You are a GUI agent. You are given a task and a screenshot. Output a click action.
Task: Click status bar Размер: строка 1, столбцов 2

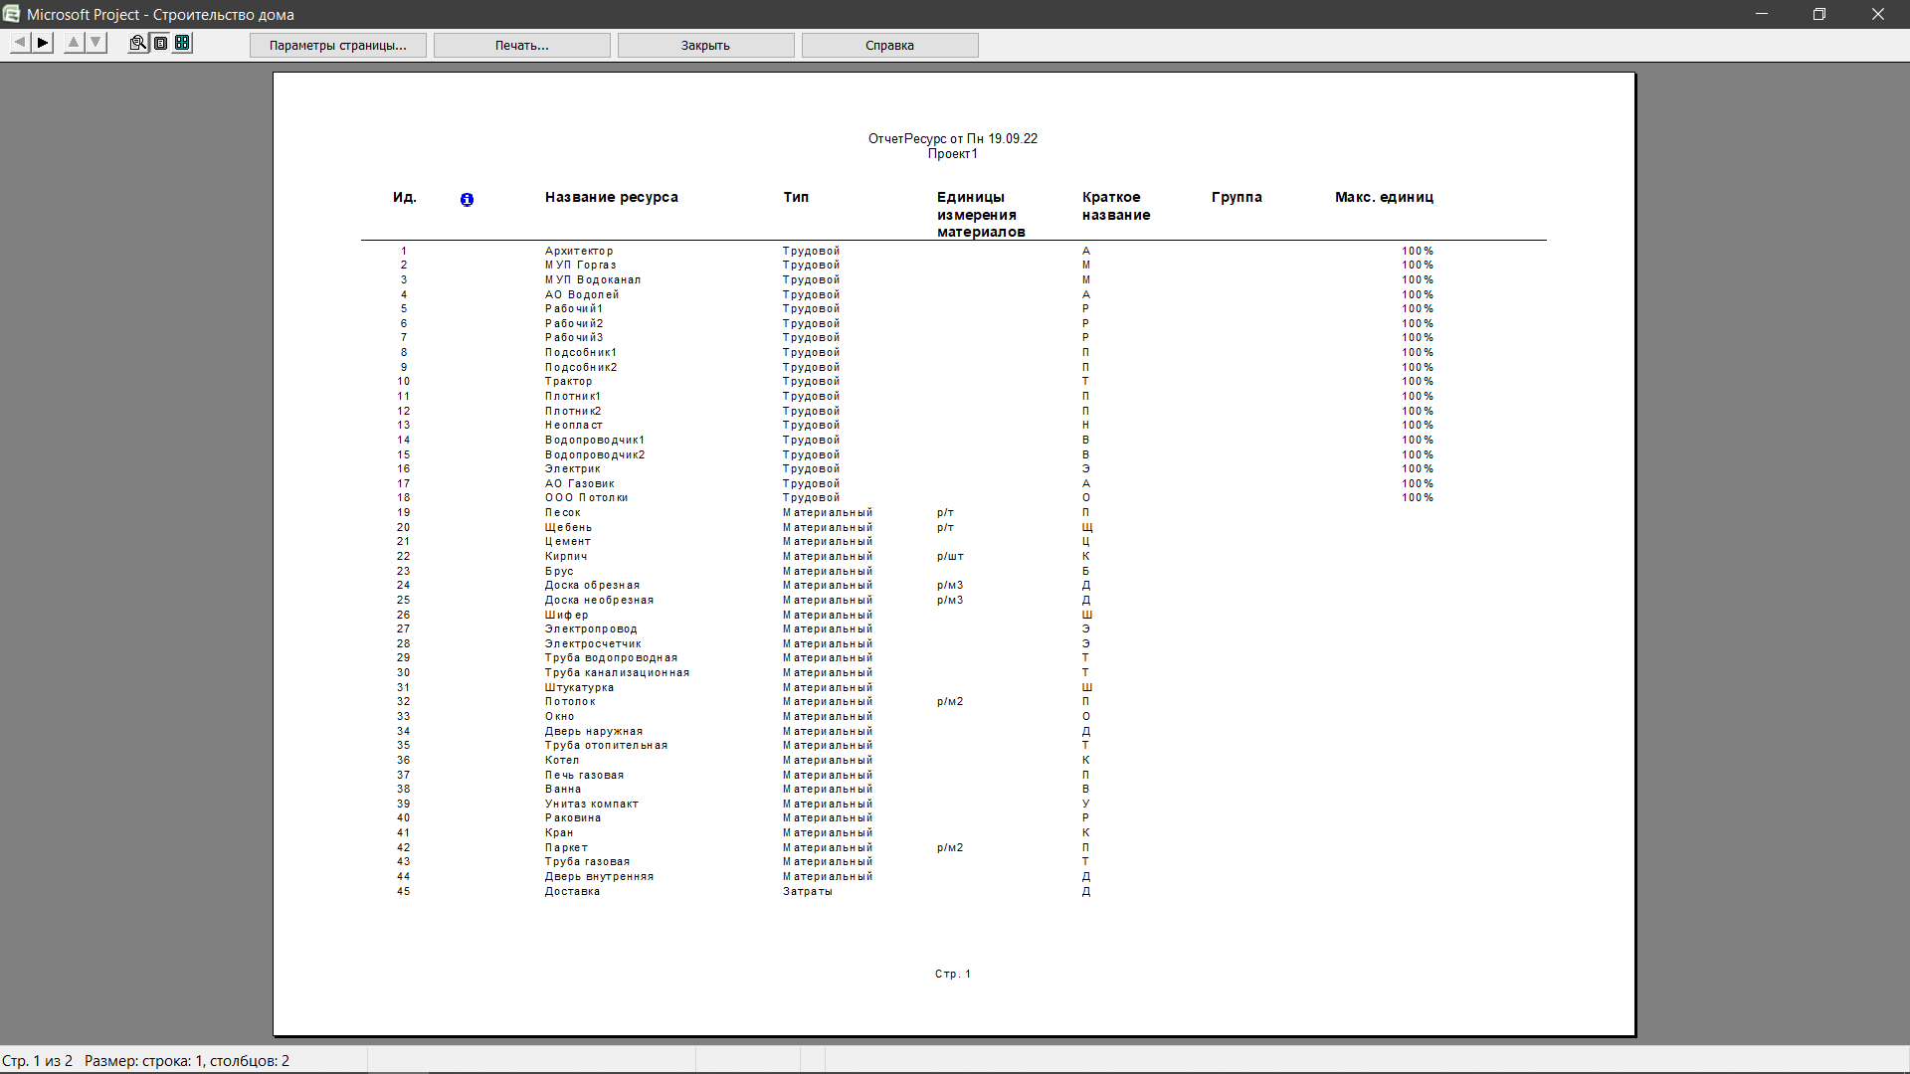click(x=187, y=1061)
